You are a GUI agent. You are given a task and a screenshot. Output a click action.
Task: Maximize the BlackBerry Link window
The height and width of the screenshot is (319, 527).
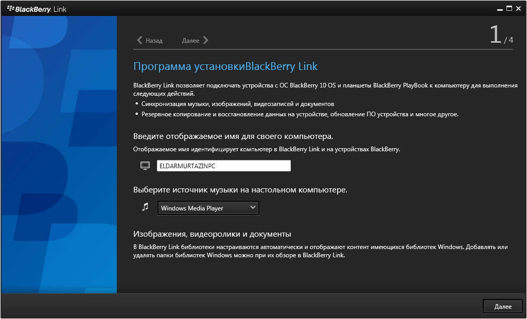509,9
